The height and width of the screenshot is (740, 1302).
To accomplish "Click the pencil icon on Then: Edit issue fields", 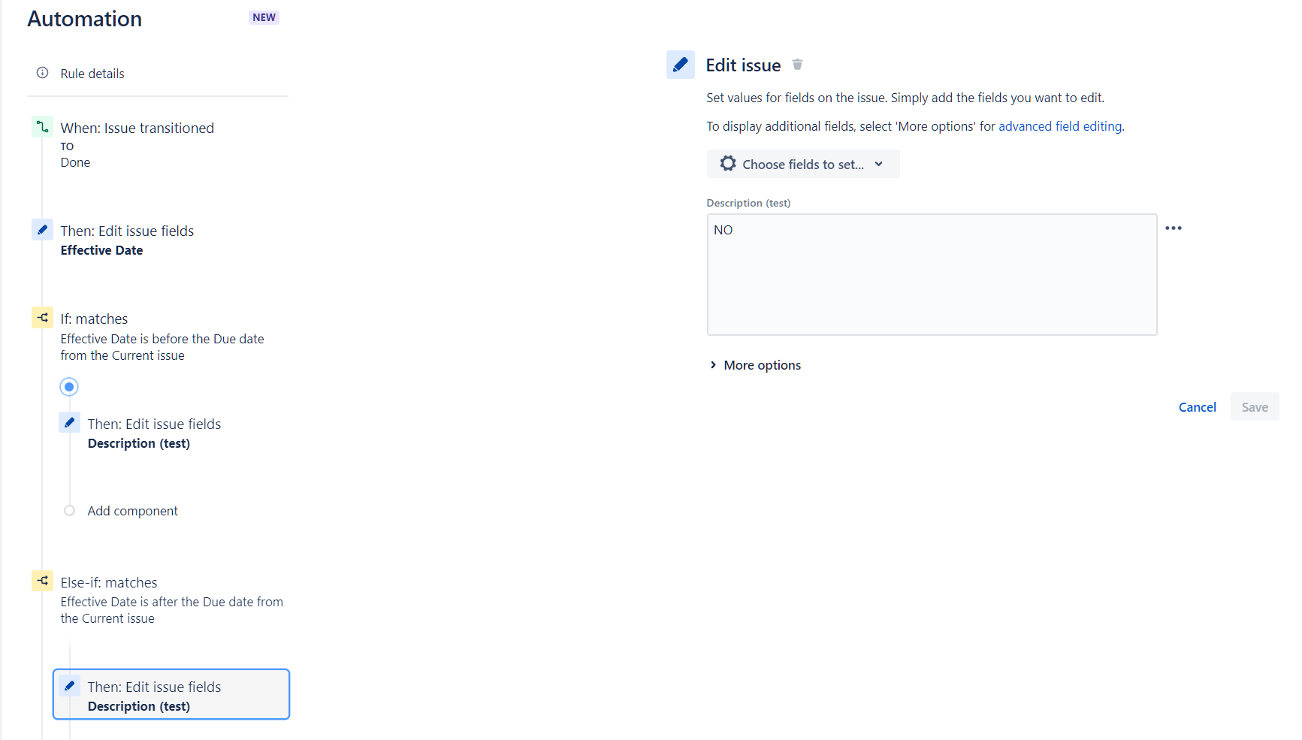I will point(42,229).
